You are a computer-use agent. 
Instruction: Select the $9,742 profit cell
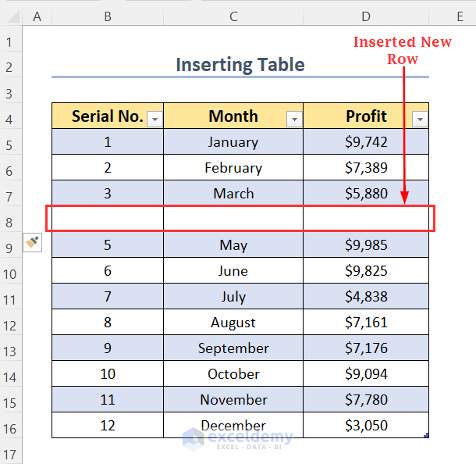[366, 142]
